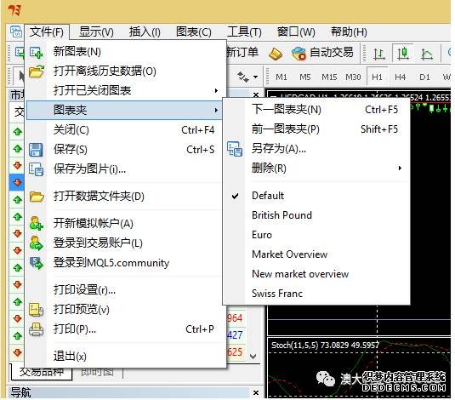Click the login to MQL5.community icon
The height and width of the screenshot is (400, 455).
tap(37, 263)
